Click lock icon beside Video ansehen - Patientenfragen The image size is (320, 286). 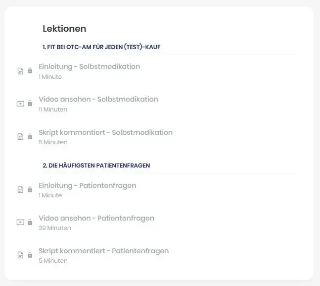(x=30, y=222)
